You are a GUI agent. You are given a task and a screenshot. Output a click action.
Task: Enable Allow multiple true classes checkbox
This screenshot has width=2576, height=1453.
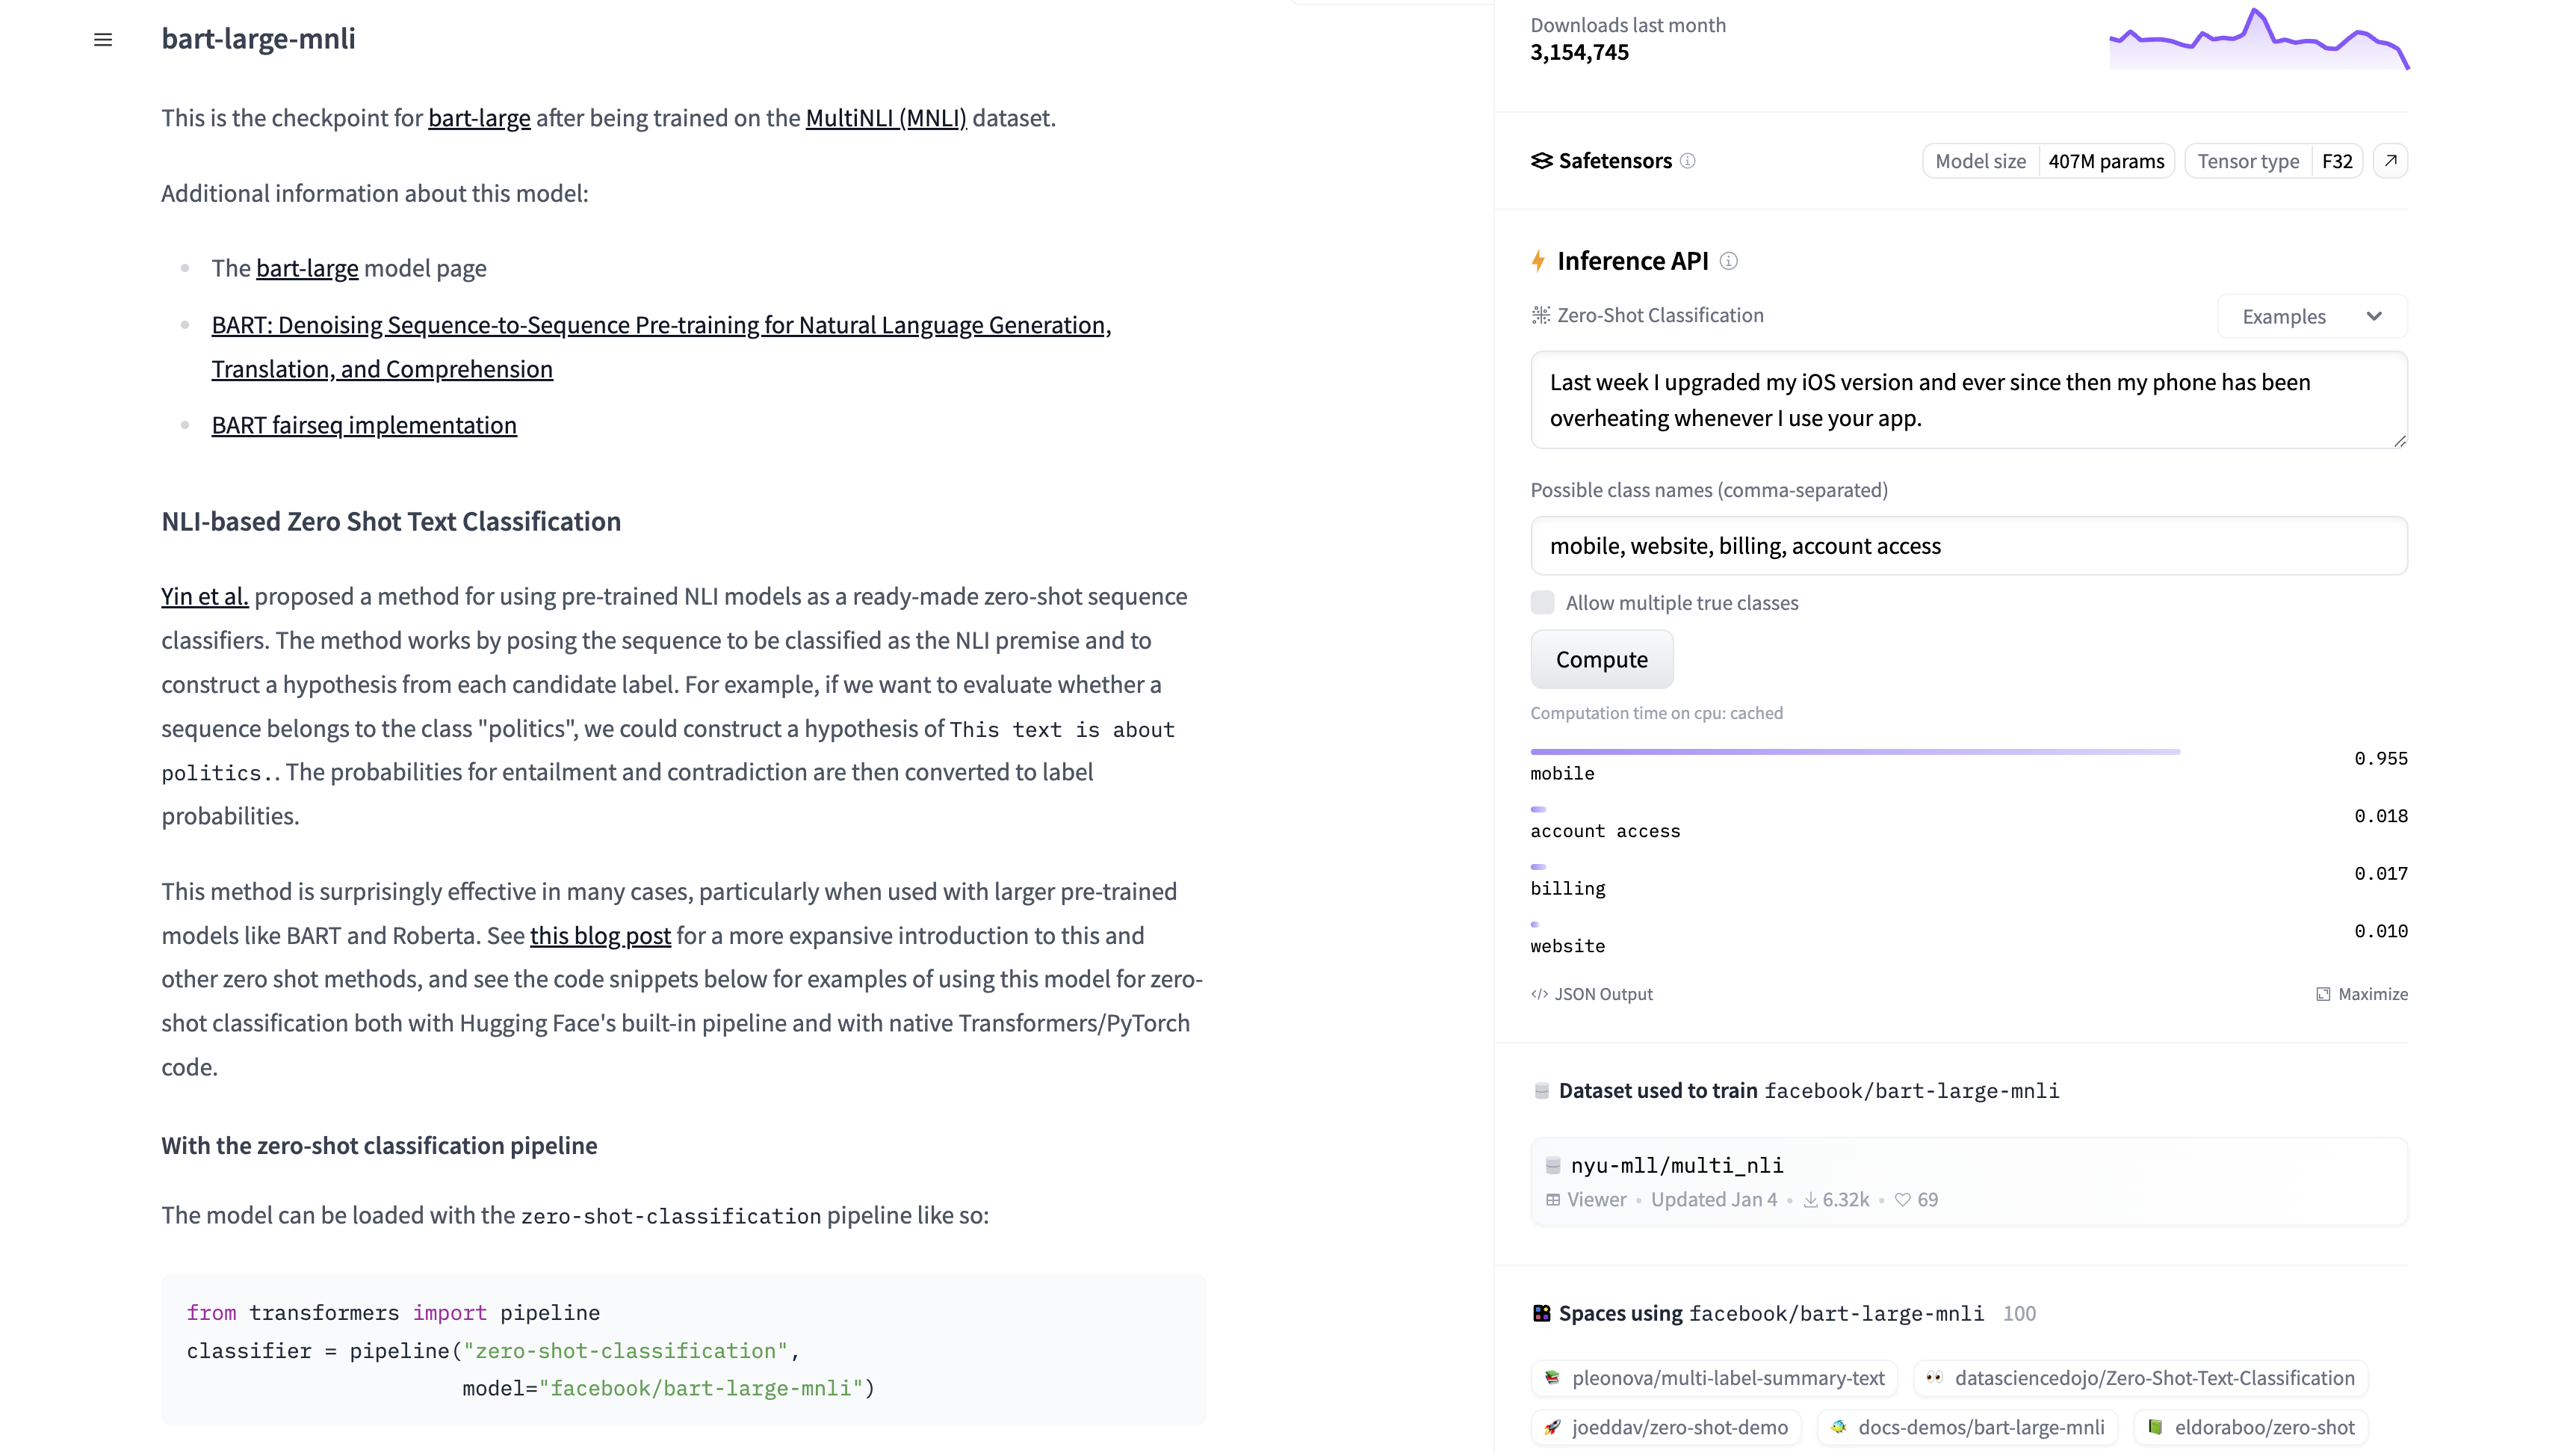click(1543, 602)
